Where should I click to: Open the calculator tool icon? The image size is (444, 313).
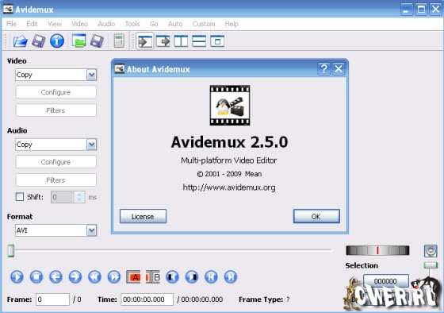(x=119, y=41)
